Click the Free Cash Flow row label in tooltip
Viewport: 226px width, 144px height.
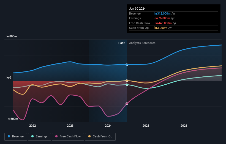click(x=140, y=23)
